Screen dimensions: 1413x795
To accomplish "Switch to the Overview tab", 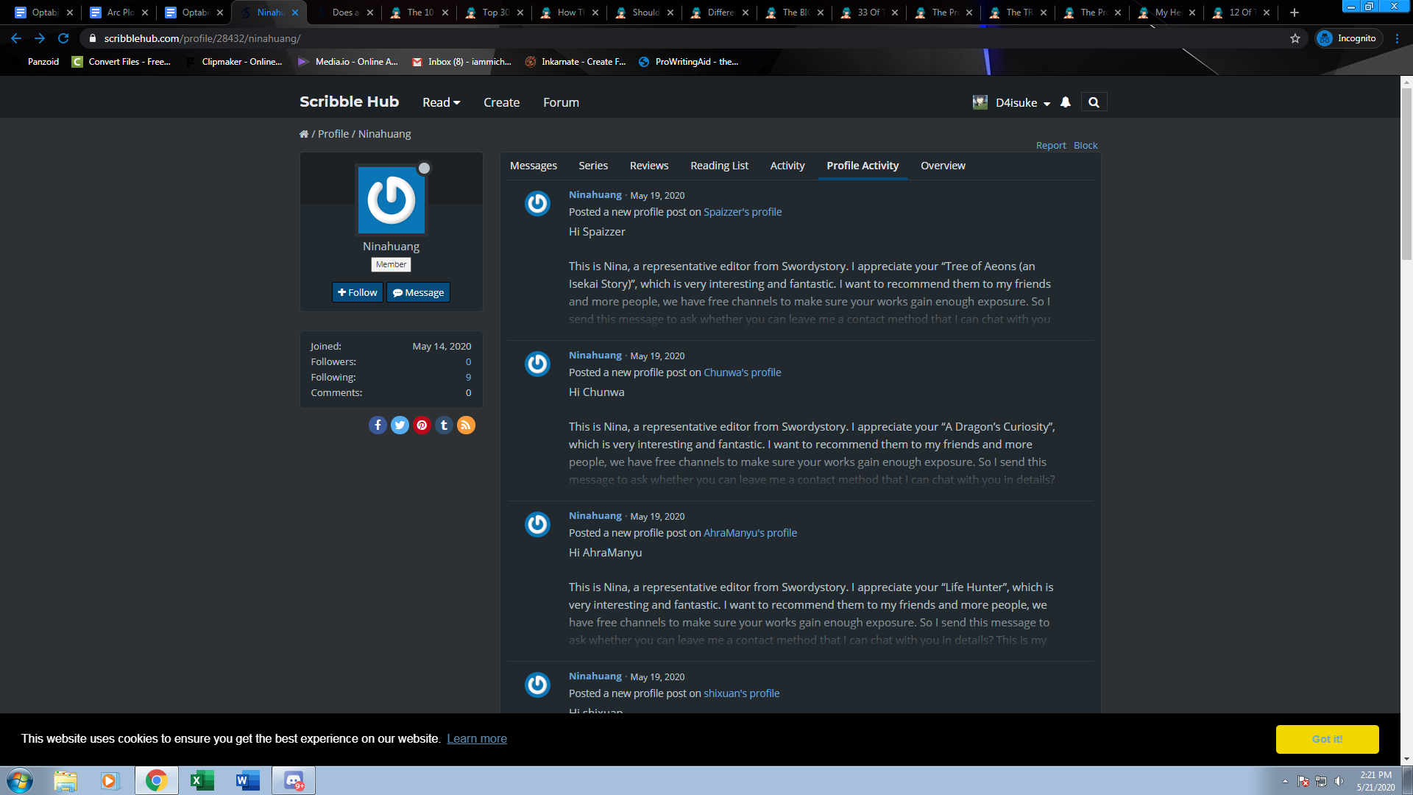I will [x=943, y=166].
